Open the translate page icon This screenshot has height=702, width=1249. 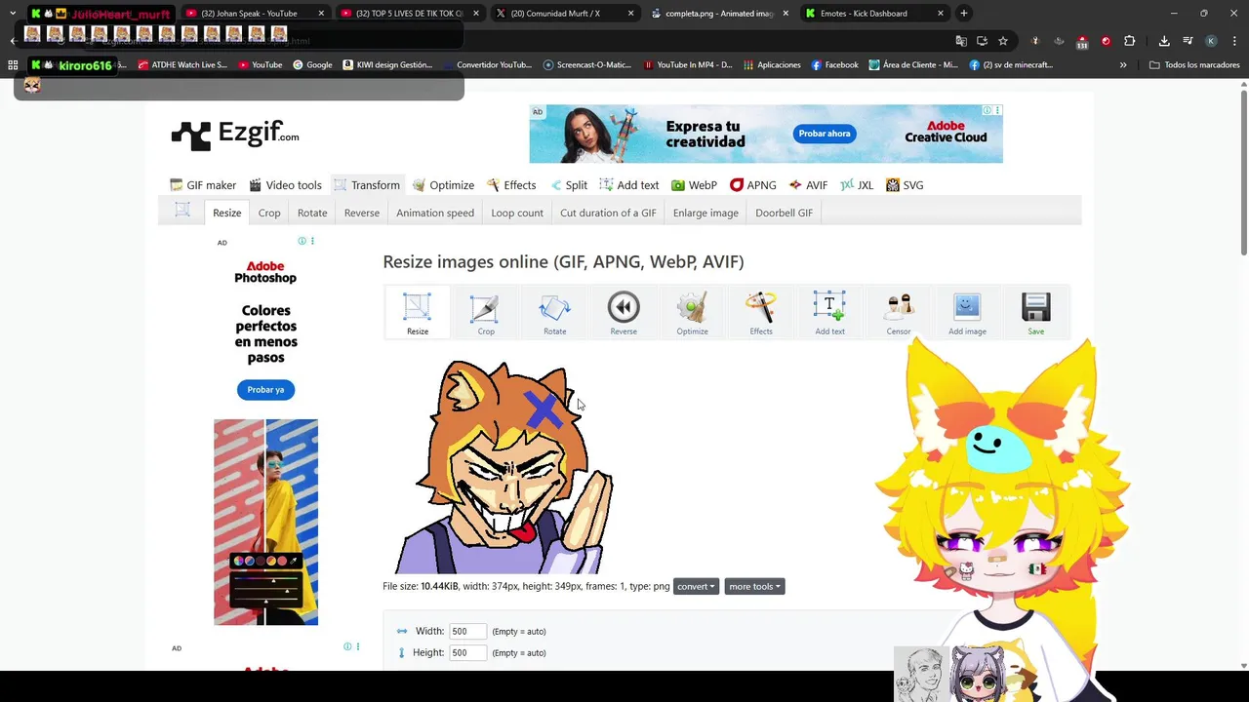(961, 41)
